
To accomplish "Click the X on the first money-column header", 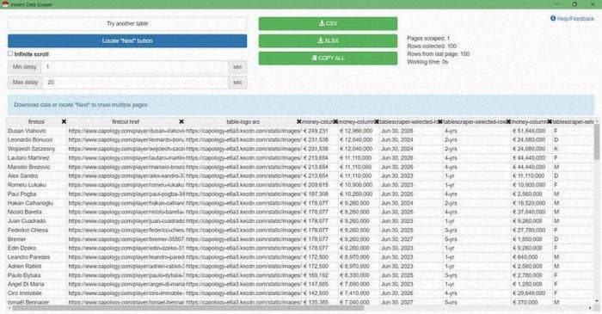I will tap(335, 121).
